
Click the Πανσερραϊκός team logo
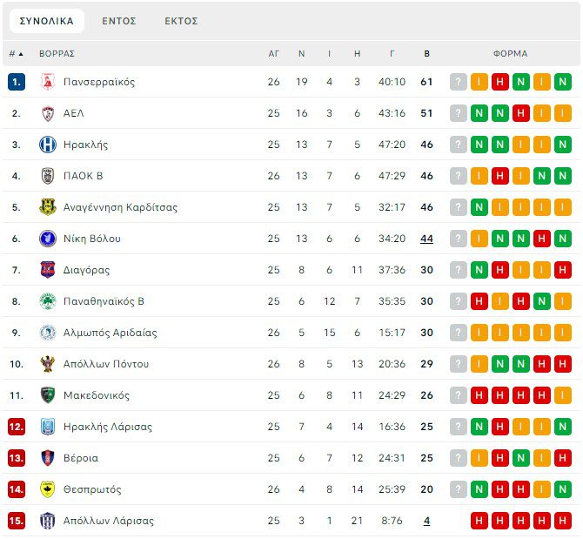48,82
